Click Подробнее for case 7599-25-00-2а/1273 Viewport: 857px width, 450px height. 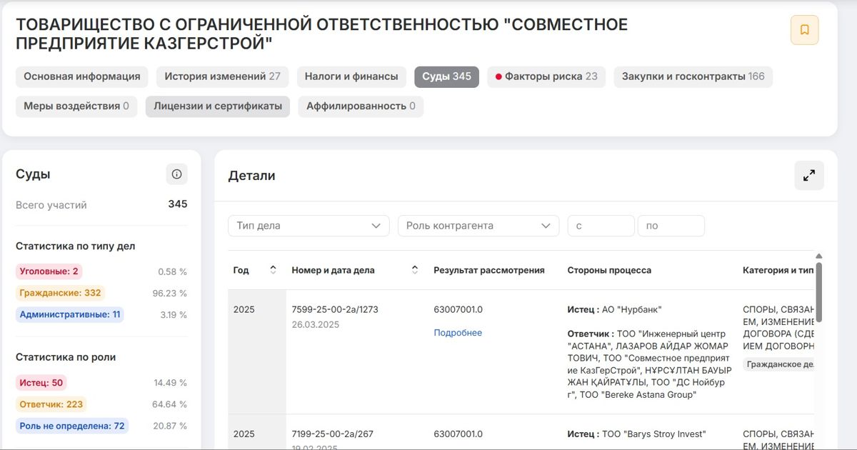pyautogui.click(x=458, y=332)
